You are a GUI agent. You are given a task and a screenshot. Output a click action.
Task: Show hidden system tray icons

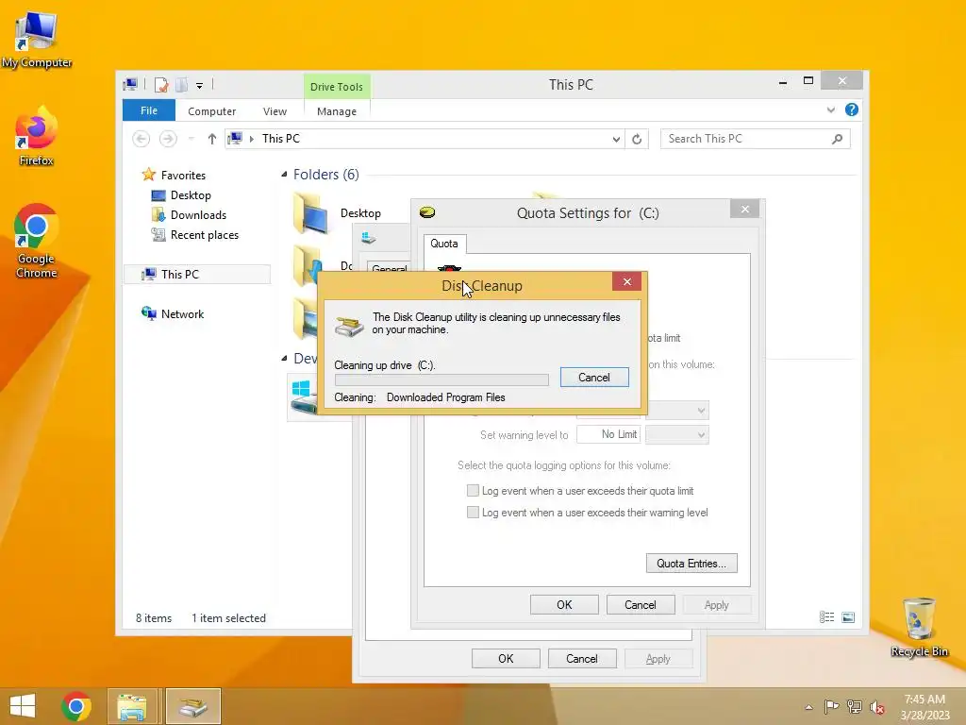click(x=808, y=707)
